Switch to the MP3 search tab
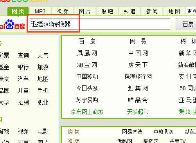Viewport: 196px width, 143px height. tap(40, 11)
